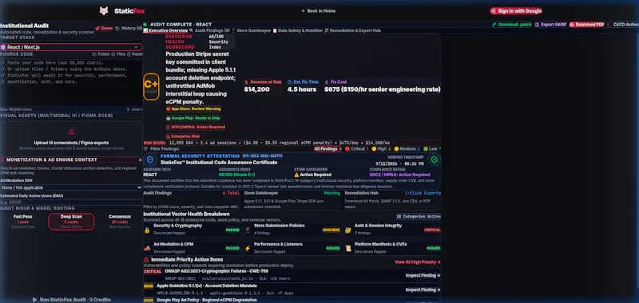Open the Remediation Hub 1-Click Exports card
Screen dimensions: 639x303
coord(392,199)
